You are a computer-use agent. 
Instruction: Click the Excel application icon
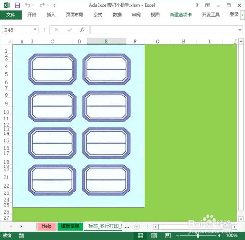tap(7, 5)
